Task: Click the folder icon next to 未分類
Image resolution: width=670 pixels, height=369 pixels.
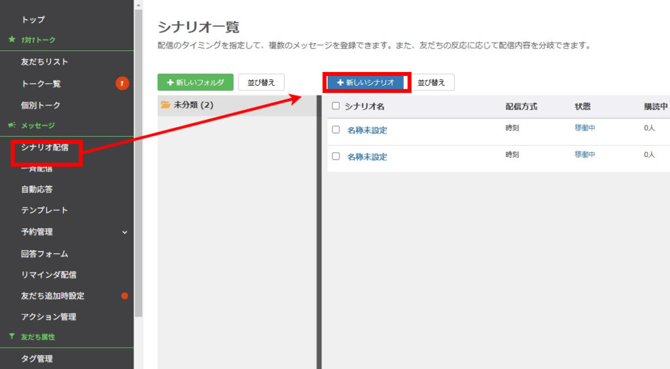Action: [x=166, y=105]
